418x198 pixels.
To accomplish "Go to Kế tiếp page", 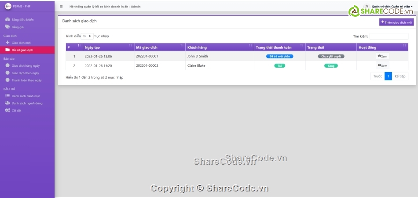I will [x=400, y=76].
